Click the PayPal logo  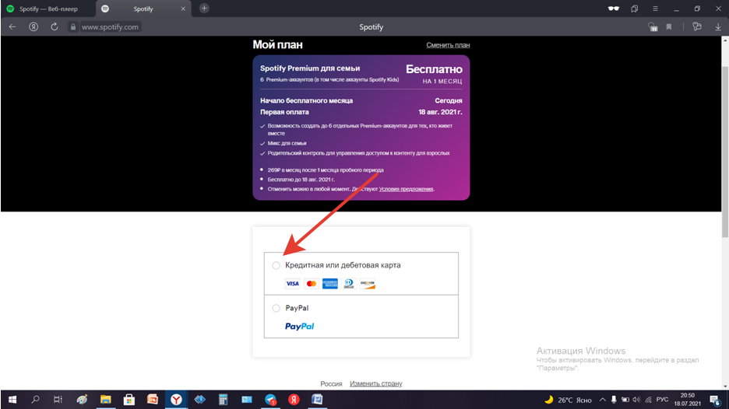(x=300, y=327)
